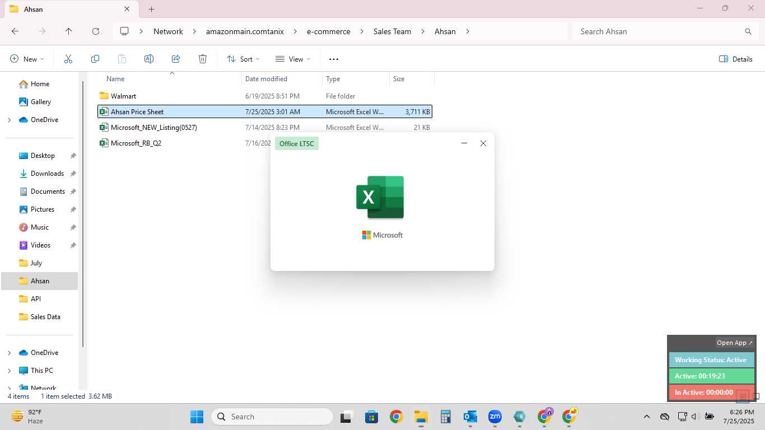765x430 pixels.
Task: Open the July folder in navigation pane
Action: (36, 263)
